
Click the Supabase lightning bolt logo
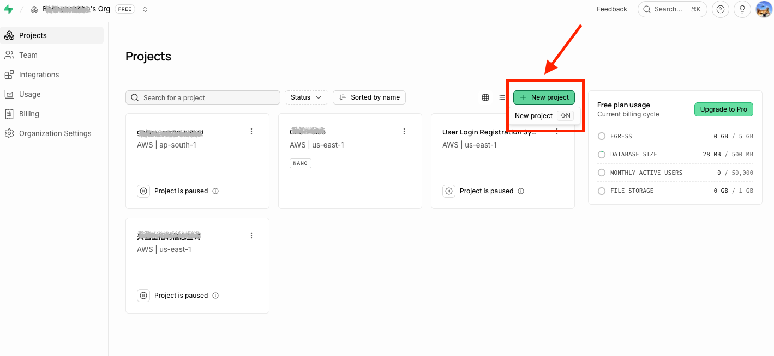(x=8, y=9)
